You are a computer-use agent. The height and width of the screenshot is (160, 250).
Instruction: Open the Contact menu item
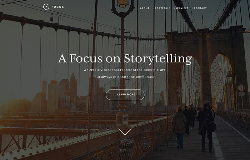coord(200,8)
